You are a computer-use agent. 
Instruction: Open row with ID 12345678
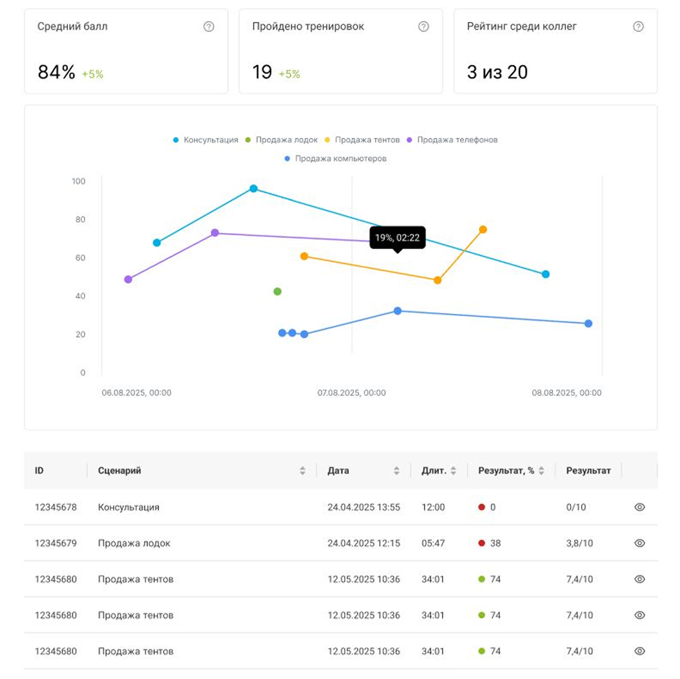[341, 507]
